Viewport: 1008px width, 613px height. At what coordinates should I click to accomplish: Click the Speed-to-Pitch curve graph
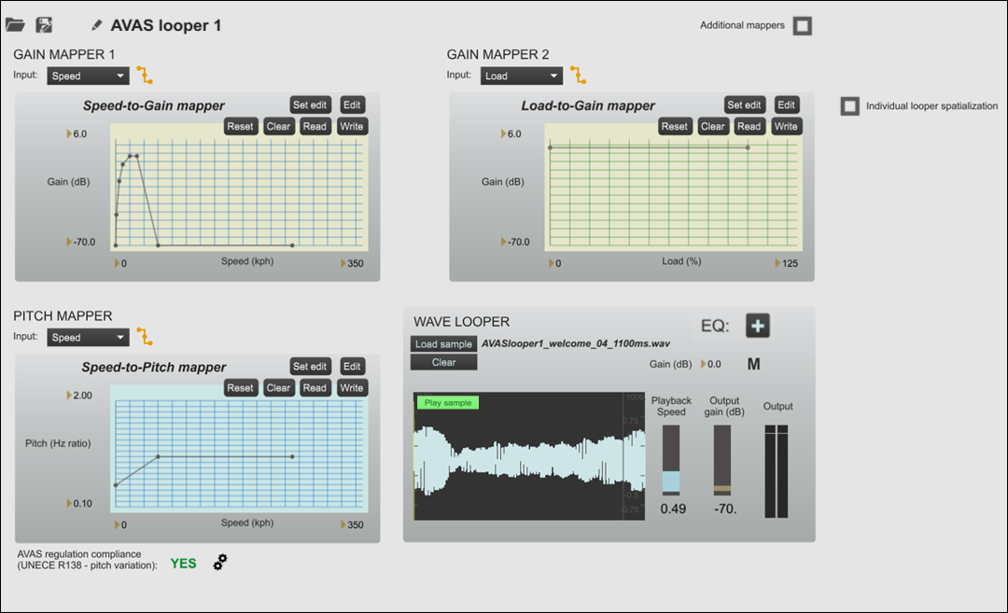pos(239,449)
